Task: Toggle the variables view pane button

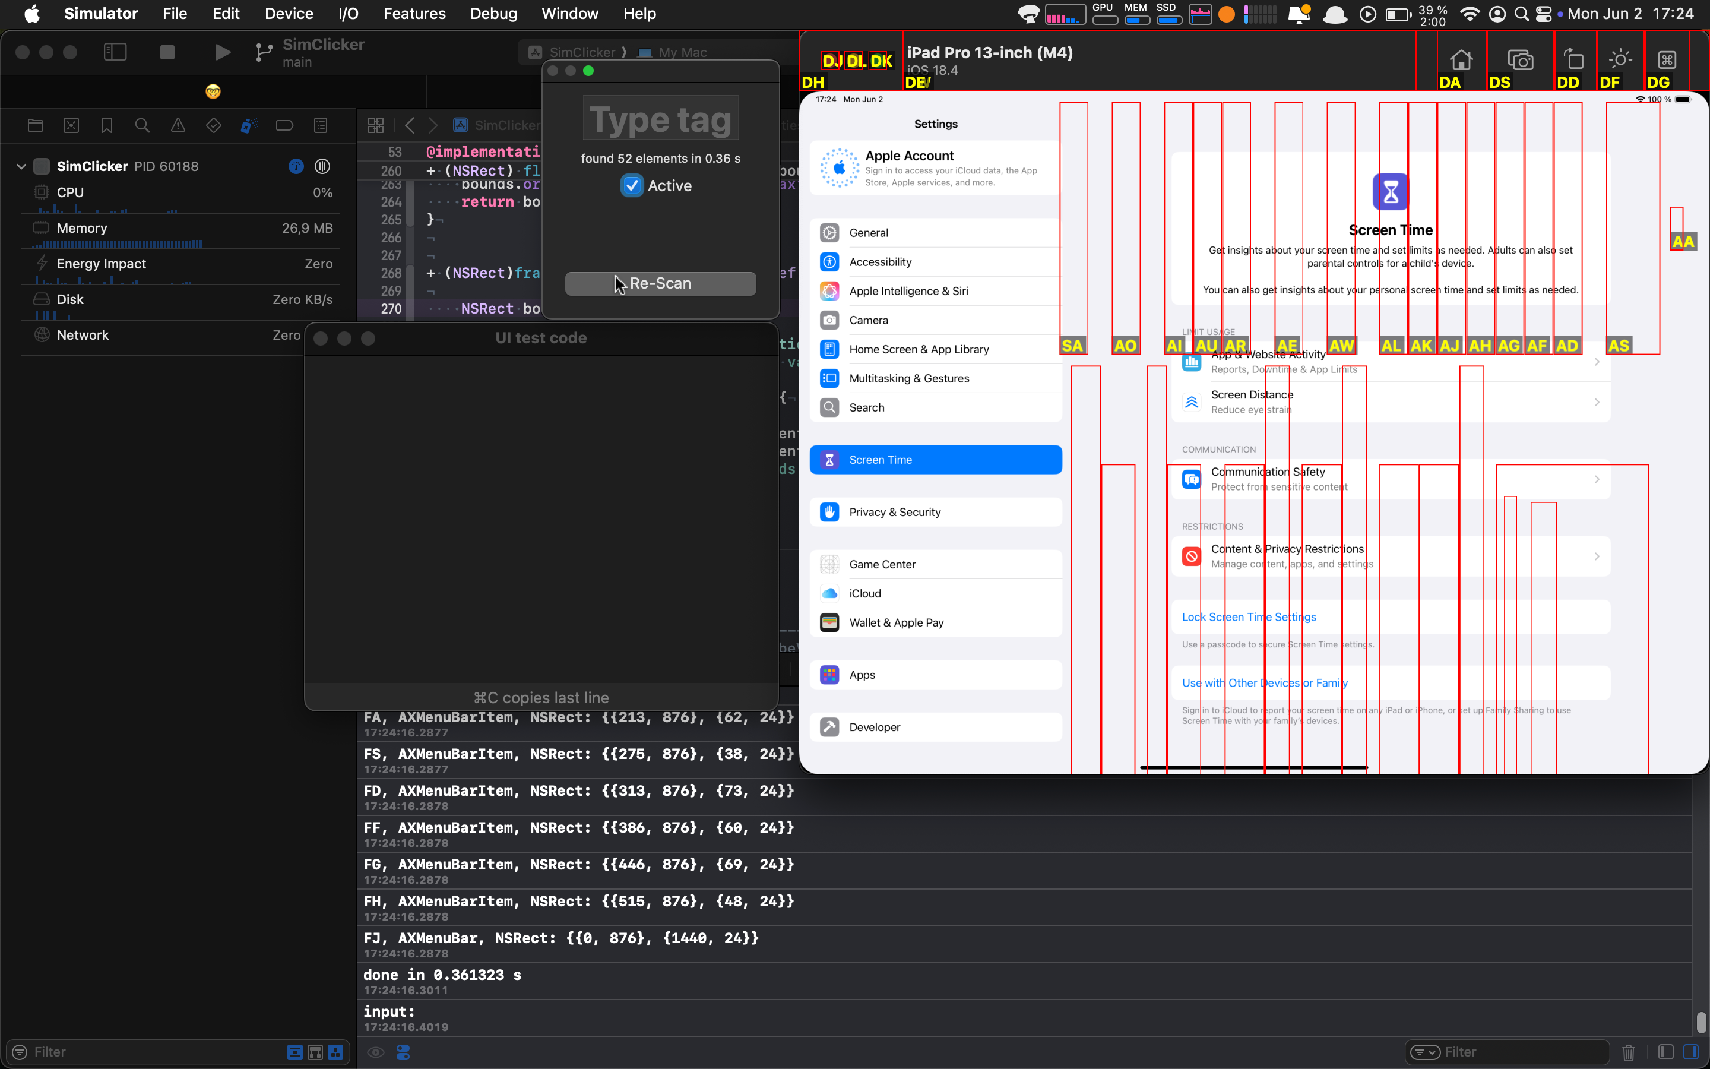Action: coord(1665,1052)
